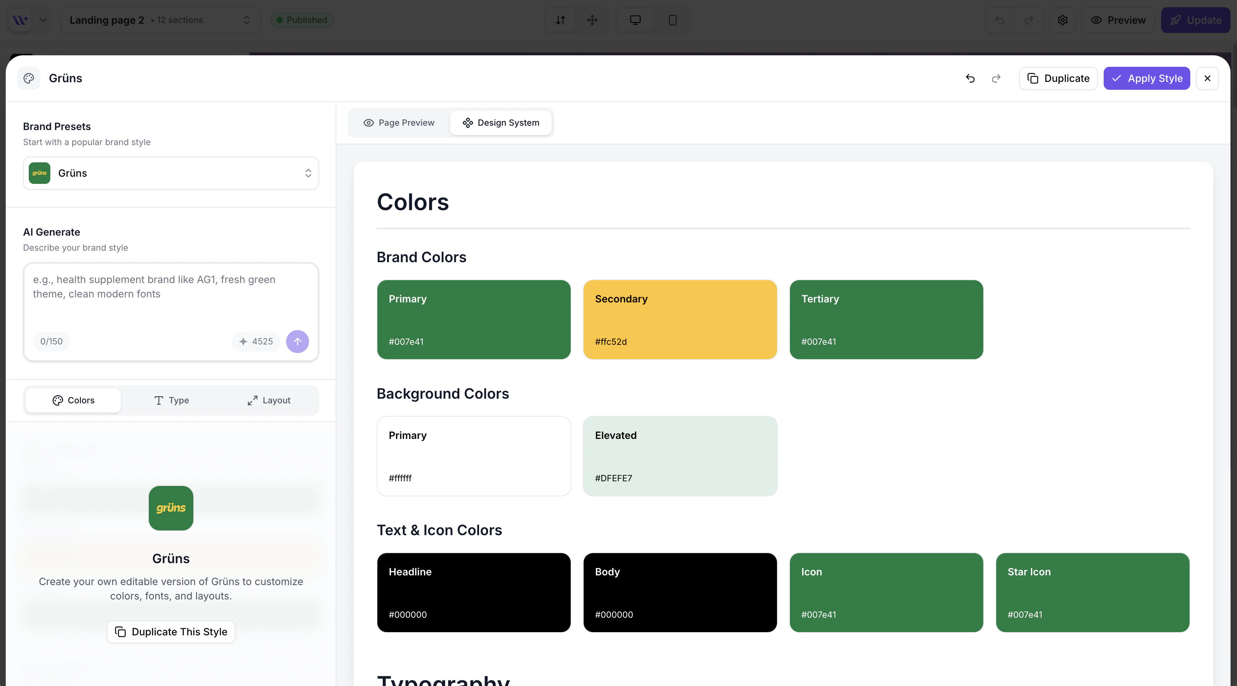This screenshot has height=686, width=1237.
Task: Open the Type tab
Action: pos(171,400)
